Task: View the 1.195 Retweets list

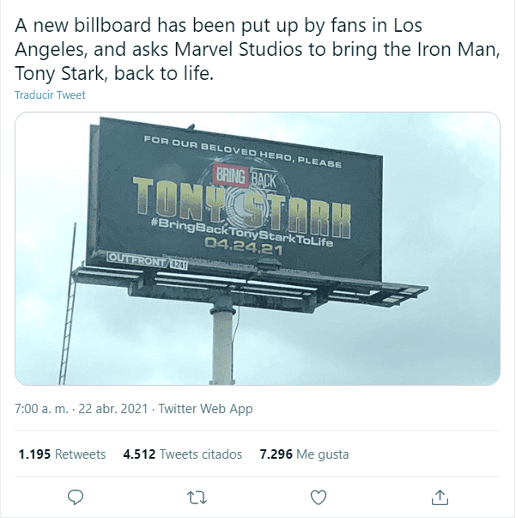Action: coord(62,454)
